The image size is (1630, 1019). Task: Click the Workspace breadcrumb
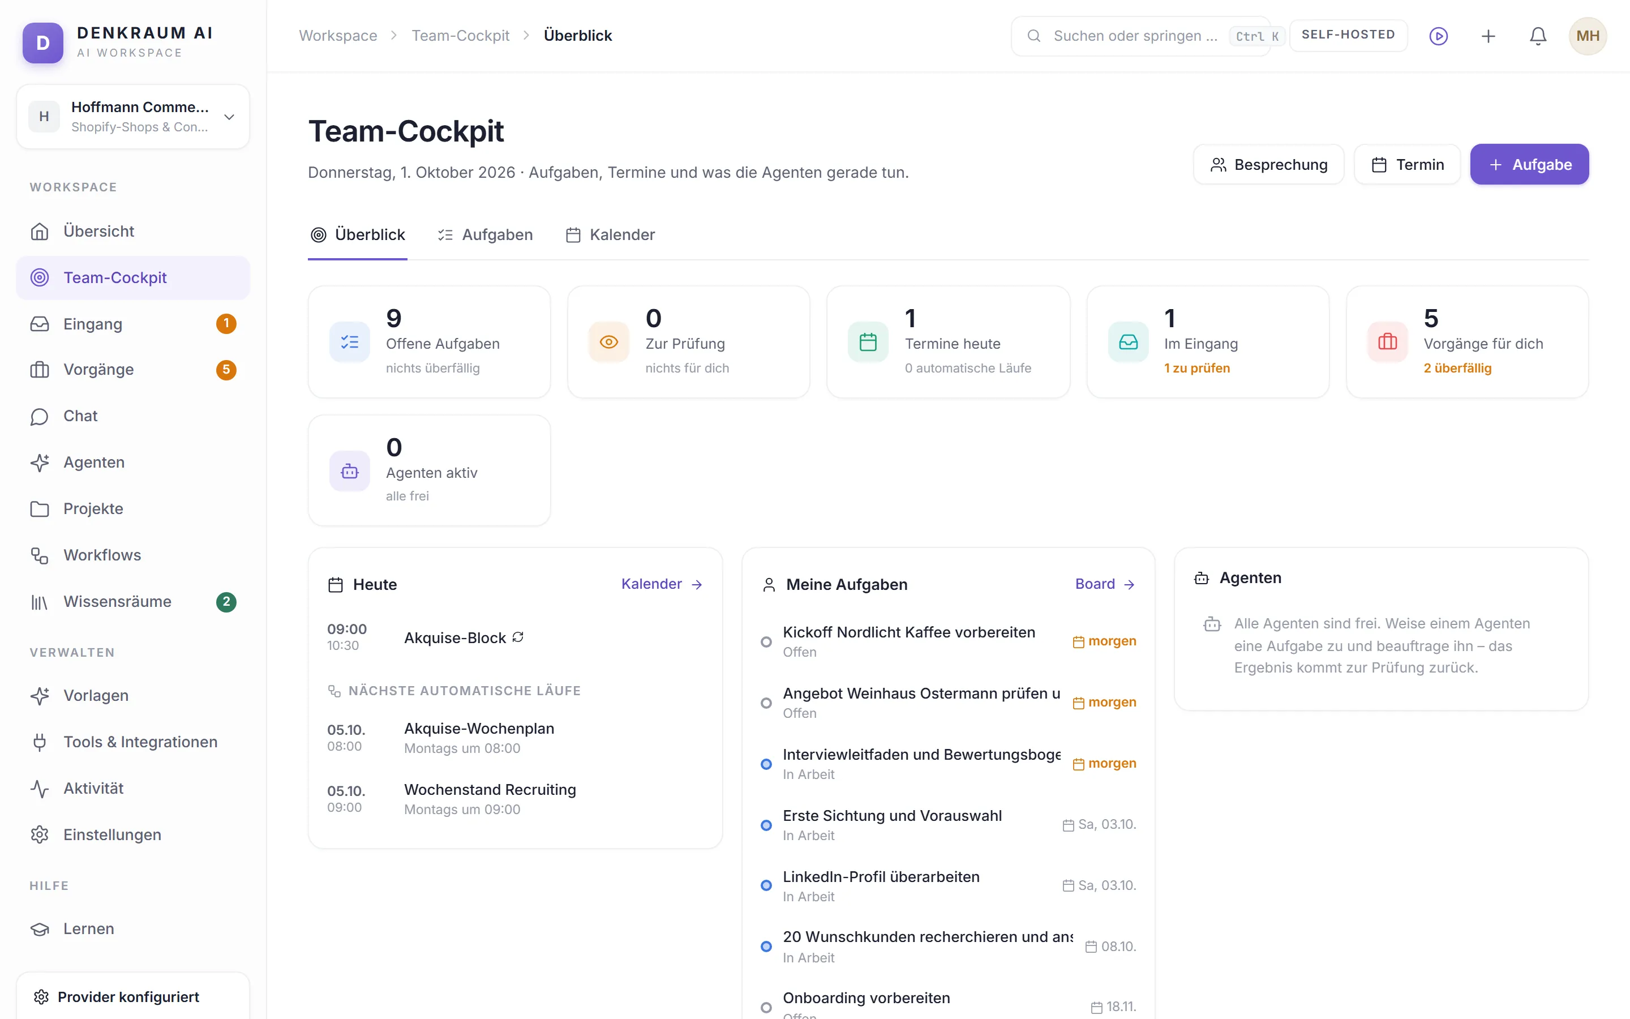point(338,36)
